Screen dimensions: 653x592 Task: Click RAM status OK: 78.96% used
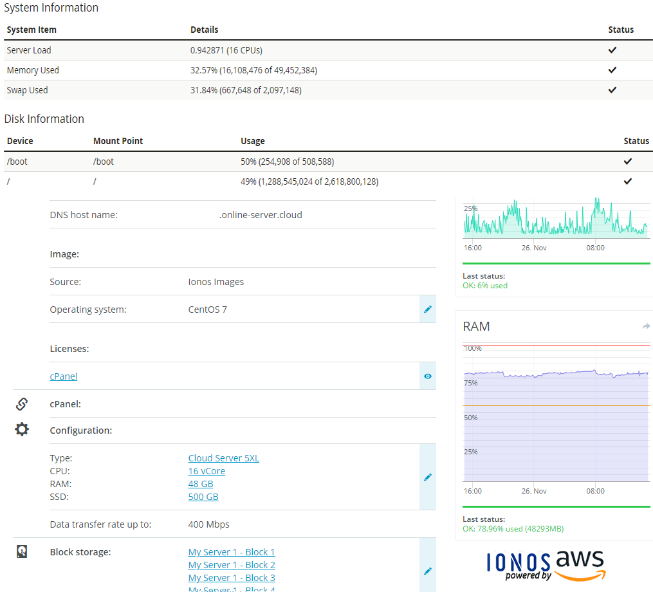click(513, 529)
